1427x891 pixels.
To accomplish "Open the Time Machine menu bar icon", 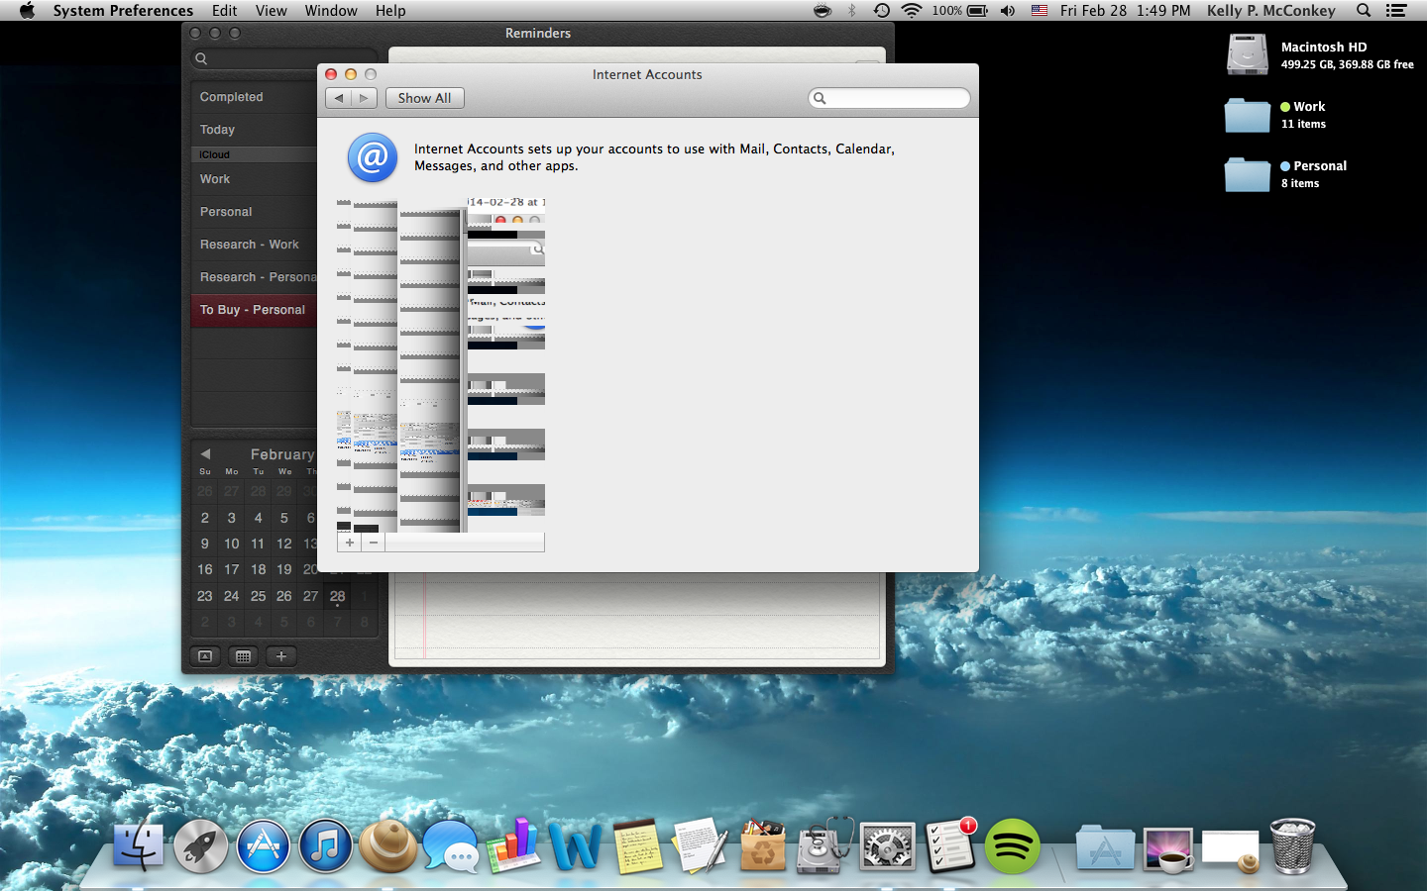I will pyautogui.click(x=881, y=11).
